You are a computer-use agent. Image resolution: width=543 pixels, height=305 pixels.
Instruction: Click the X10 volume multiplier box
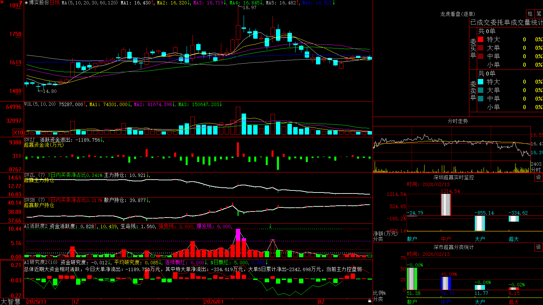tap(18, 133)
